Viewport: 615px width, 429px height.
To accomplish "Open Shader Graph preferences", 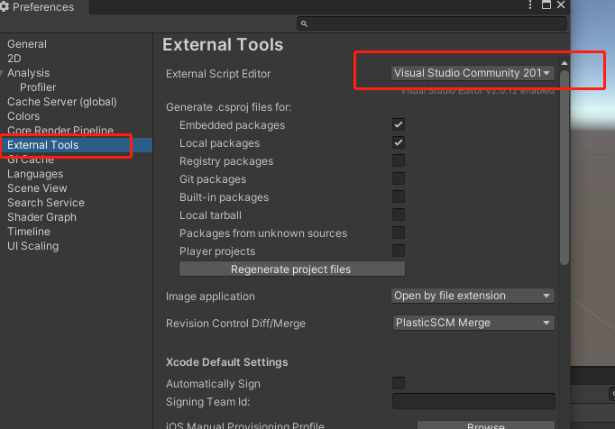I will (x=42, y=217).
